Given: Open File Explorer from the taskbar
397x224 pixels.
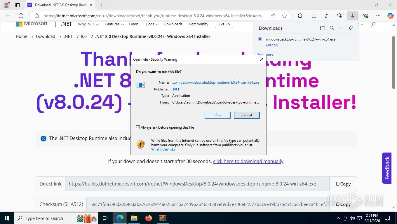Looking at the screenshot, I should (x=134, y=218).
